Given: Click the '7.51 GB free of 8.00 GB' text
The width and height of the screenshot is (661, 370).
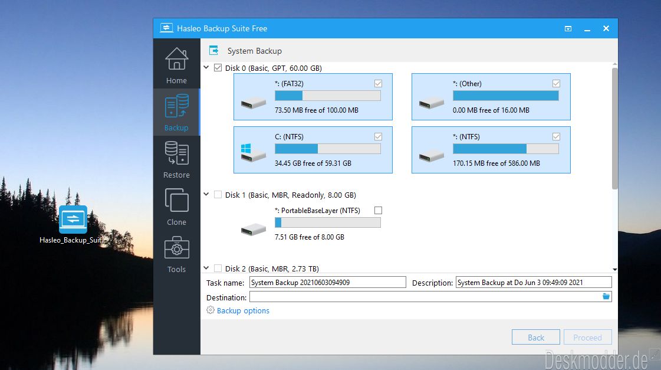Looking at the screenshot, I should tap(310, 237).
